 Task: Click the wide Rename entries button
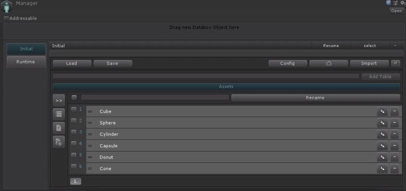coord(316,98)
